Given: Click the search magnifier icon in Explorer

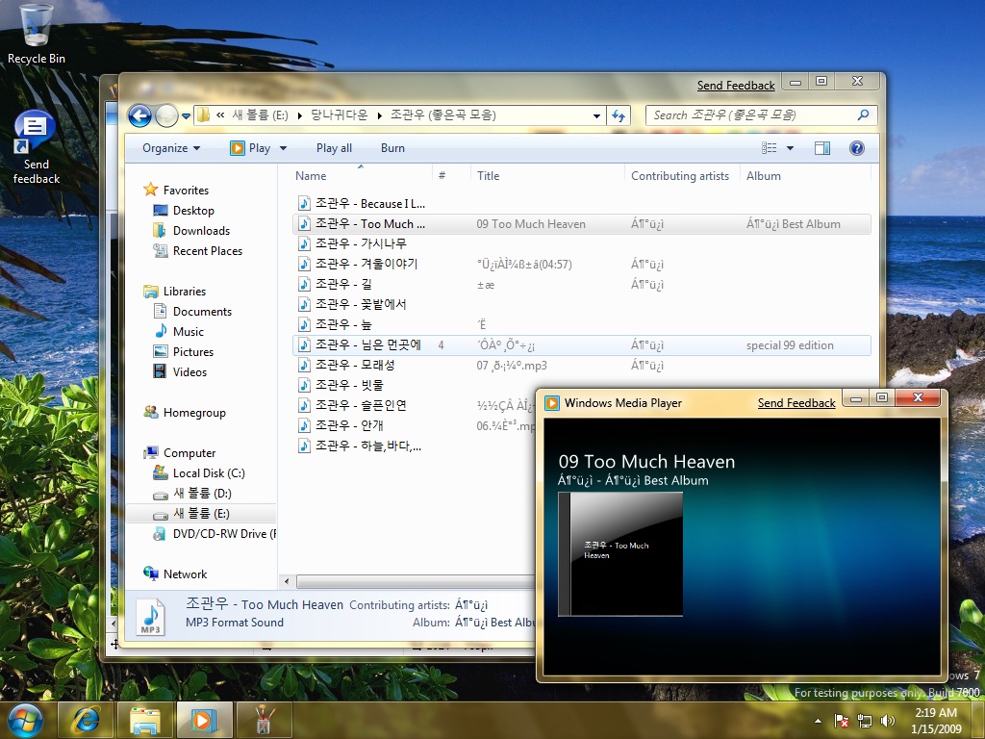Looking at the screenshot, I should pyautogui.click(x=863, y=115).
